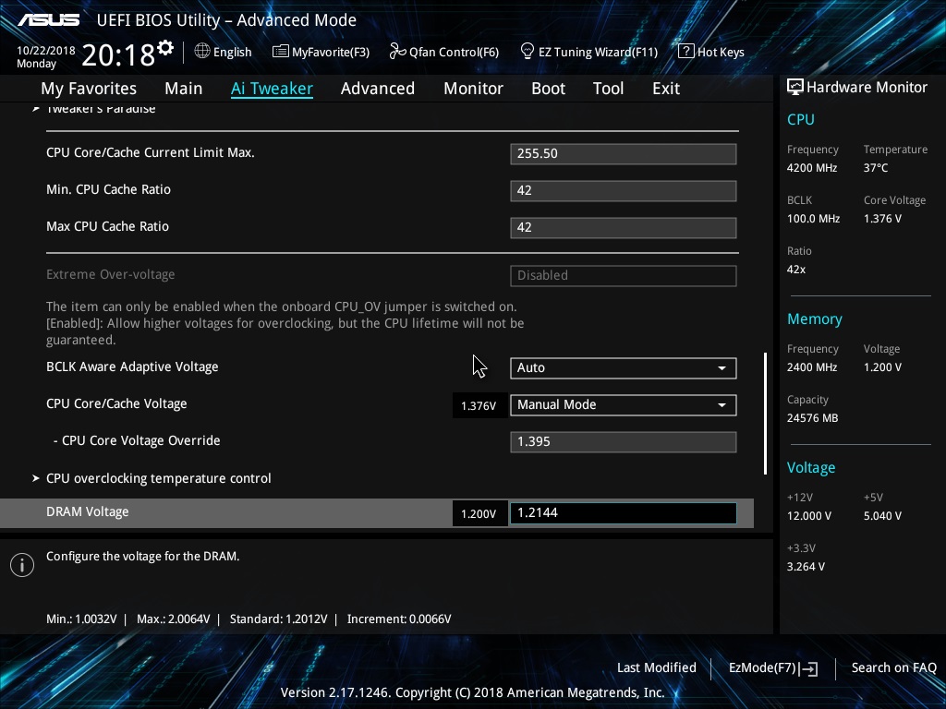946x709 pixels.
Task: Click the 10/22/2018 date text
Action: [46, 51]
